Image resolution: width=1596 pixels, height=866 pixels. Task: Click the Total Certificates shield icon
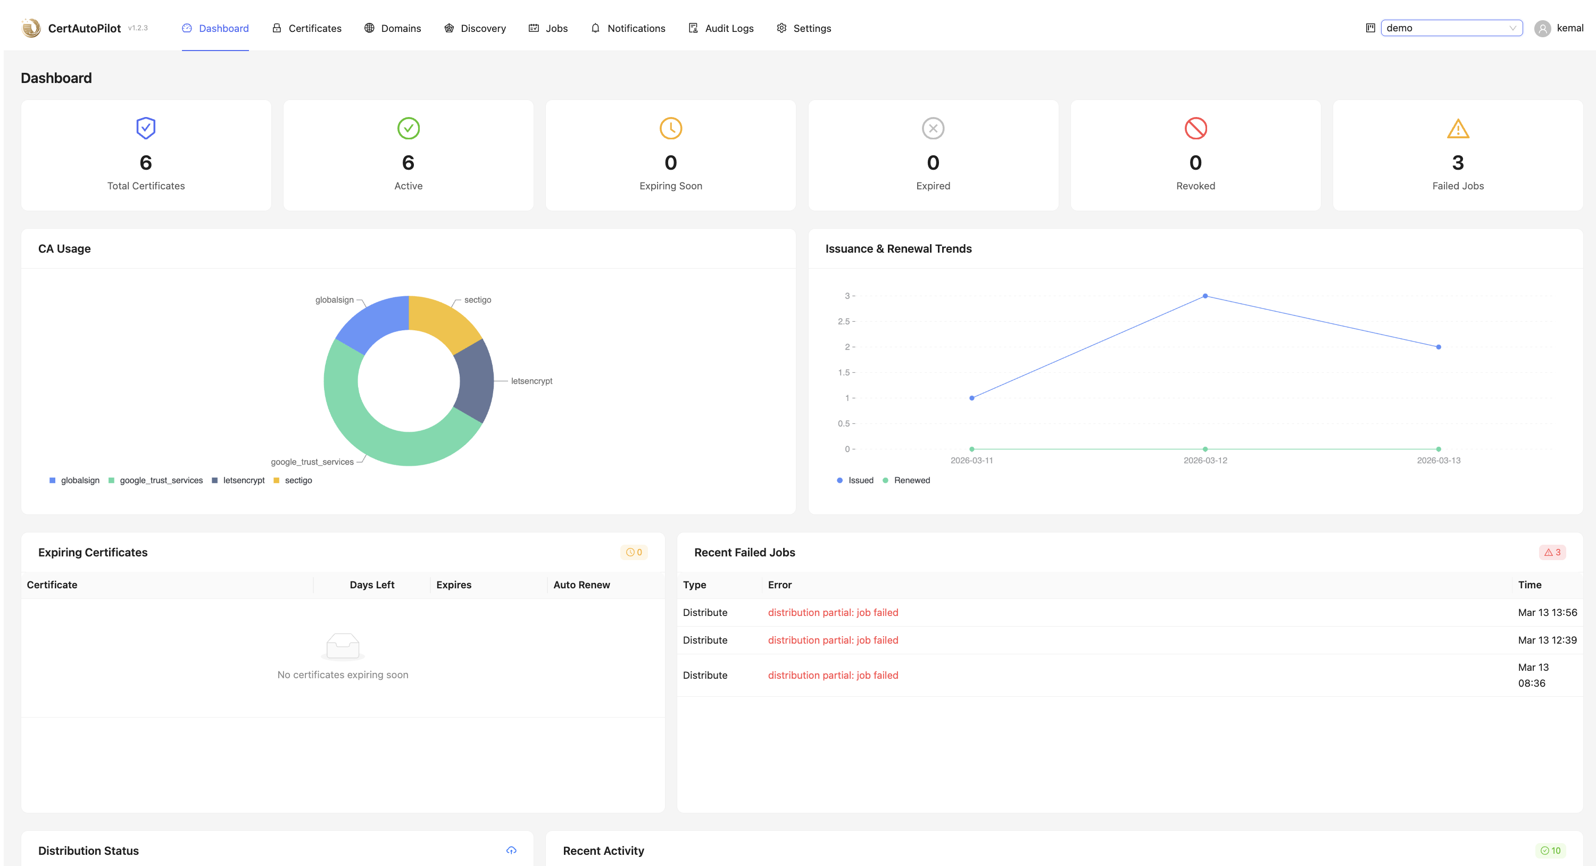tap(146, 128)
